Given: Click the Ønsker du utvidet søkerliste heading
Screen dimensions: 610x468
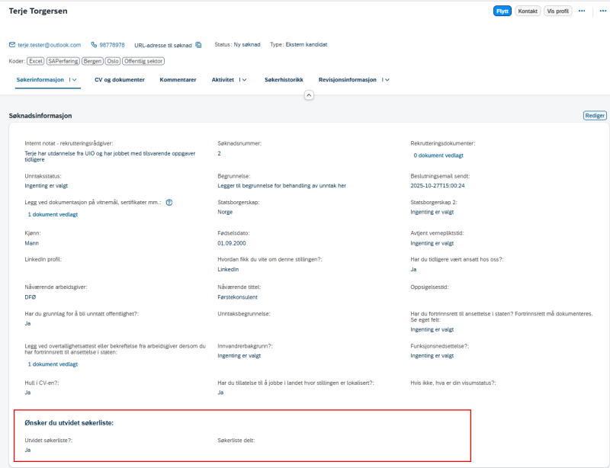Looking at the screenshot, I should point(69,423).
